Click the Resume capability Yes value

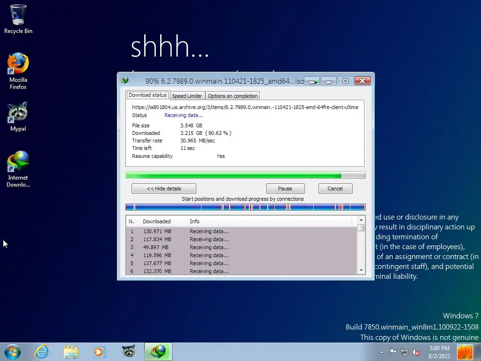pos(221,156)
